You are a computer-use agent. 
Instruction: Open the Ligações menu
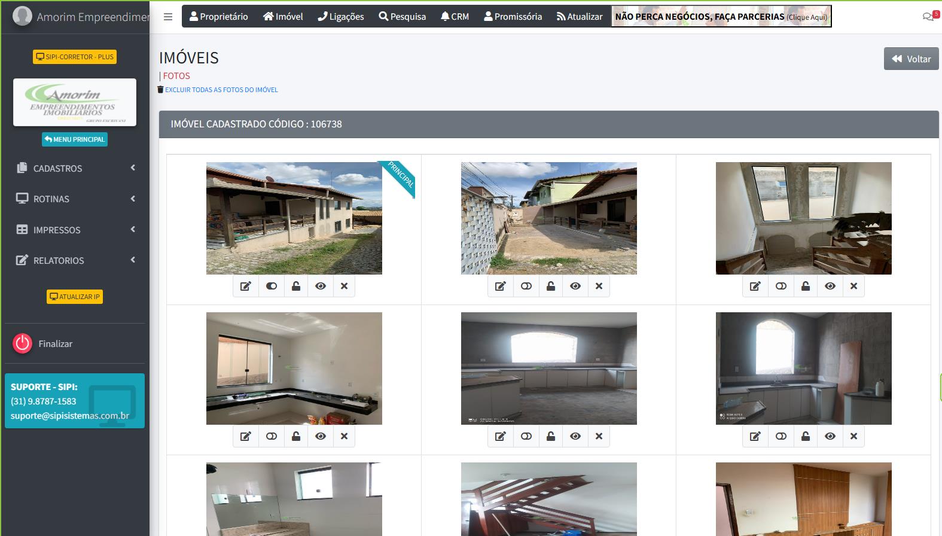click(x=341, y=17)
